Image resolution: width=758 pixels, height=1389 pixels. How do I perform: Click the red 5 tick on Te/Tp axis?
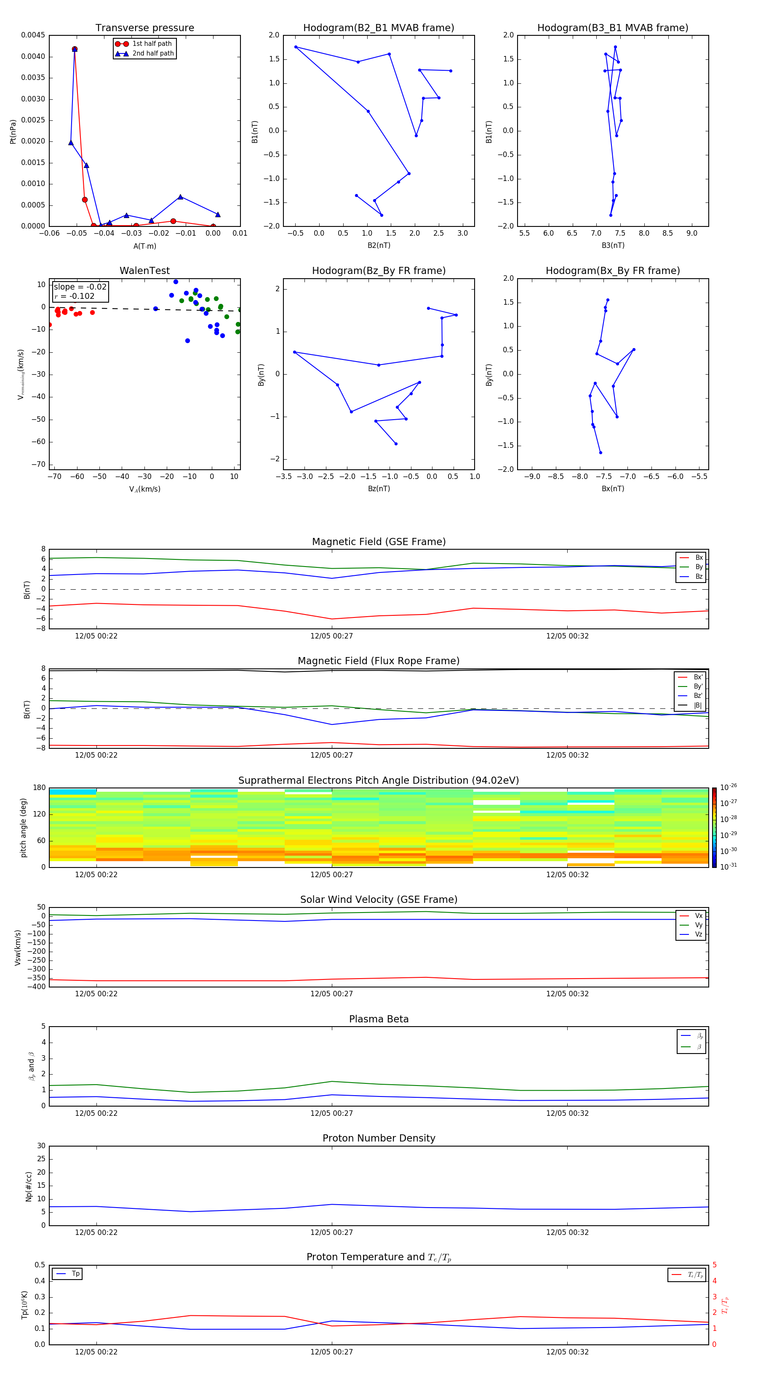(714, 1265)
